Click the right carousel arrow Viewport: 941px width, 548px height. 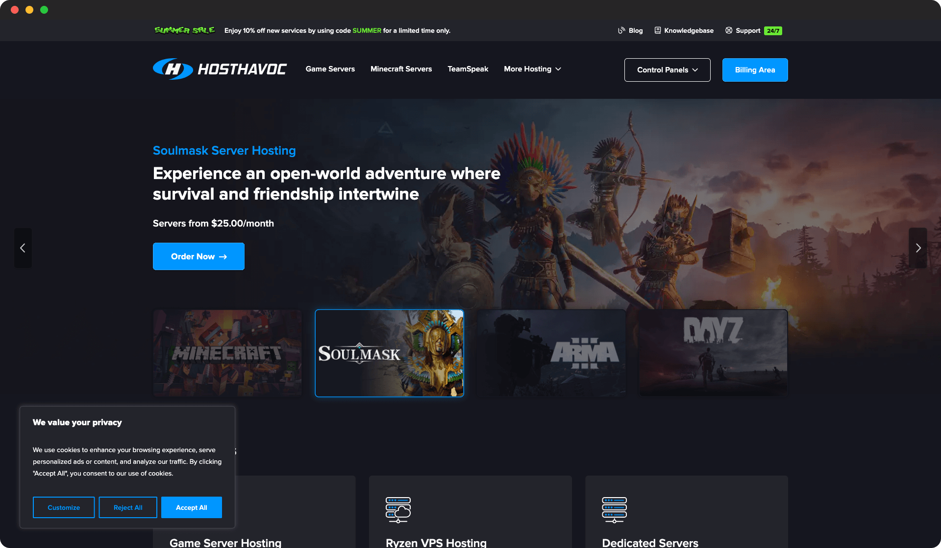click(918, 248)
